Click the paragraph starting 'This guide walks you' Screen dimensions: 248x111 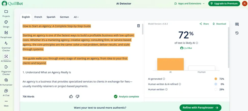[x=75, y=61]
